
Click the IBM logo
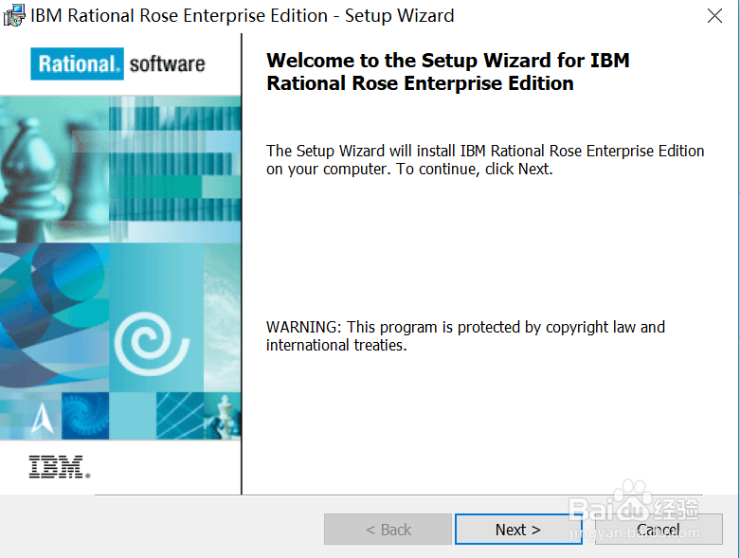pos(59,466)
